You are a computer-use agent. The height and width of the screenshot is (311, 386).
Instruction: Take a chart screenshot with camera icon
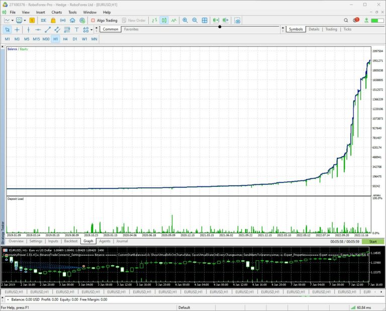(237, 21)
